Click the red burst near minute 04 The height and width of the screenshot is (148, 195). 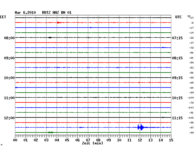click(59, 22)
